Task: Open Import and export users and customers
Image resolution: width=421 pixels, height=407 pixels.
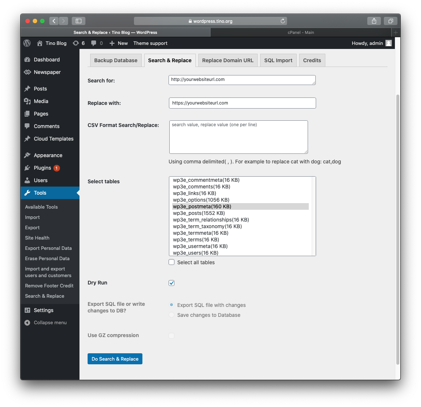Action: point(48,272)
